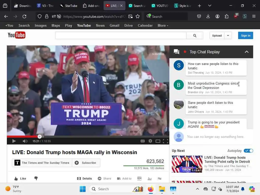The height and width of the screenshot is (195, 260).
Task: Open Firefox application hamburger menu
Action: 254,17
